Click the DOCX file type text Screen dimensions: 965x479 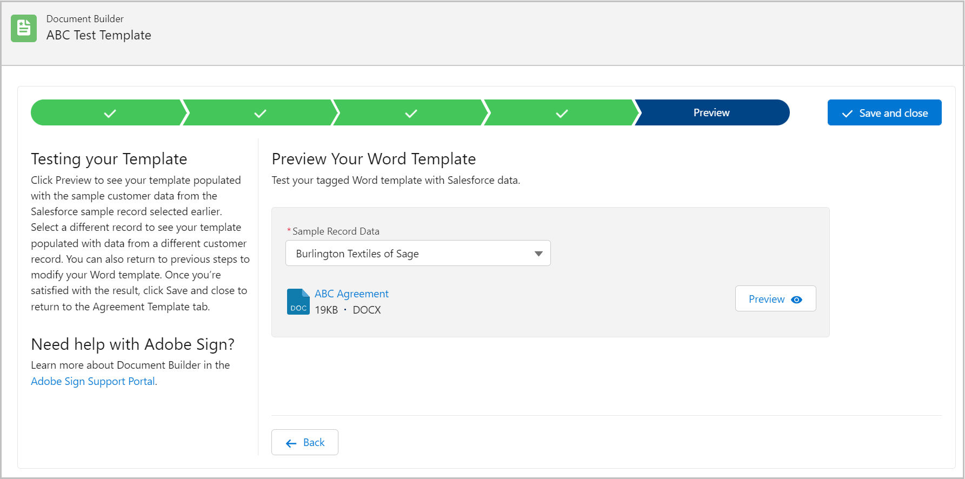point(367,310)
